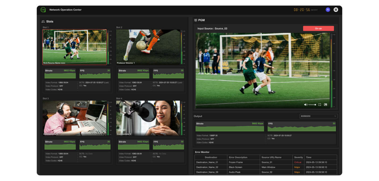Open the apps grid menu
Screen dimensions: 379x181
click(x=336, y=10)
